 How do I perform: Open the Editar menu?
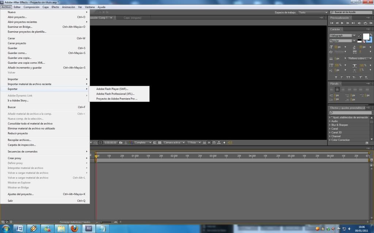tap(17, 7)
